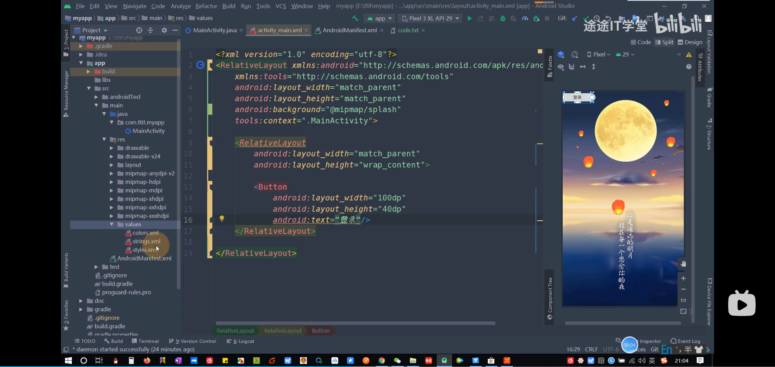Open the Pixel device preview dropdown
Screen dimensions: 775x367
(599, 54)
